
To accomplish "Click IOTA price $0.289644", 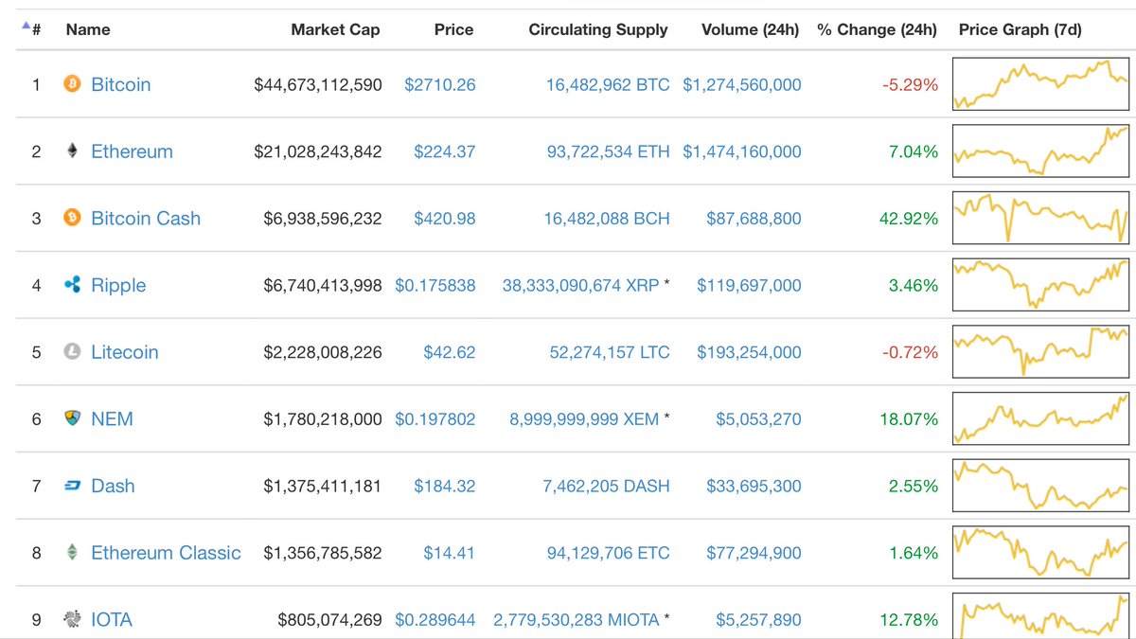I will pyautogui.click(x=435, y=619).
